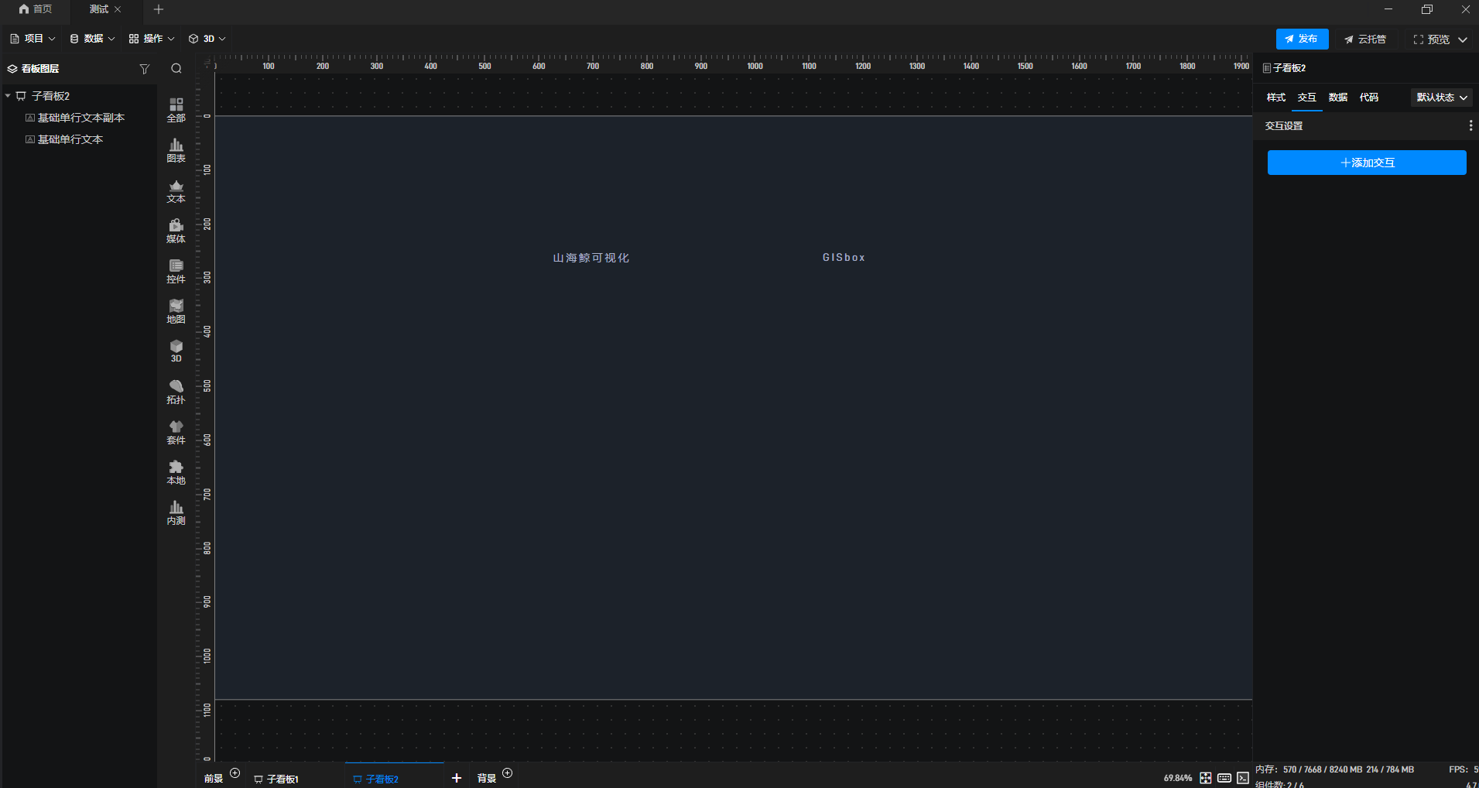
Task: Click the 地图 map components icon
Action: point(176,311)
